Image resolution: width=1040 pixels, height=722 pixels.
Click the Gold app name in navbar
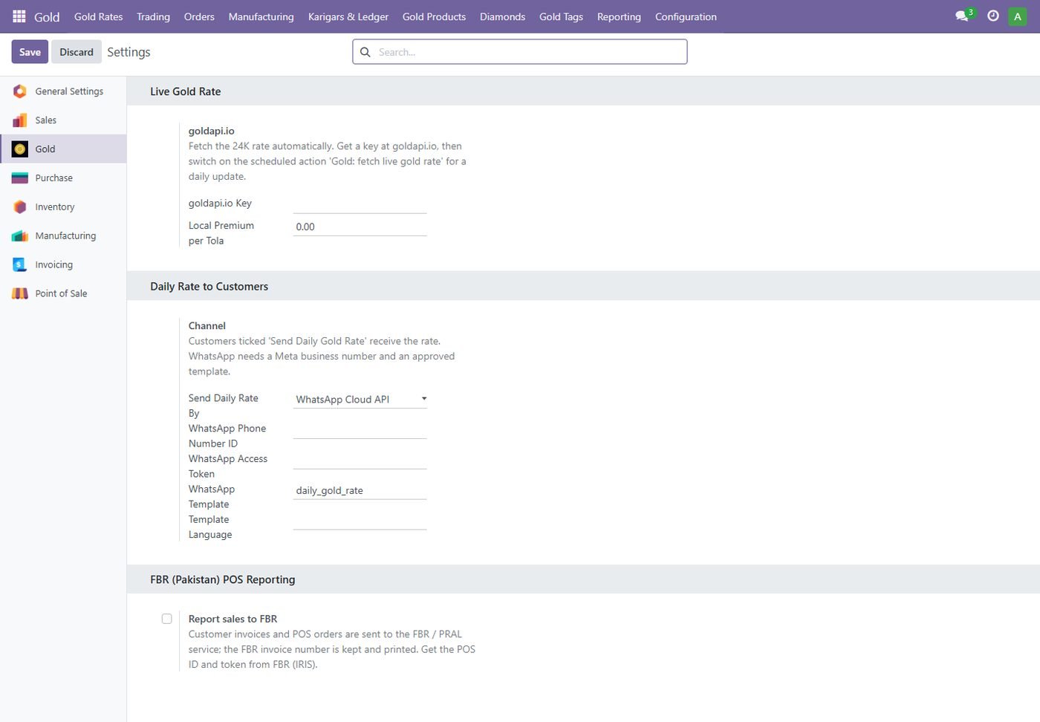[x=47, y=16]
